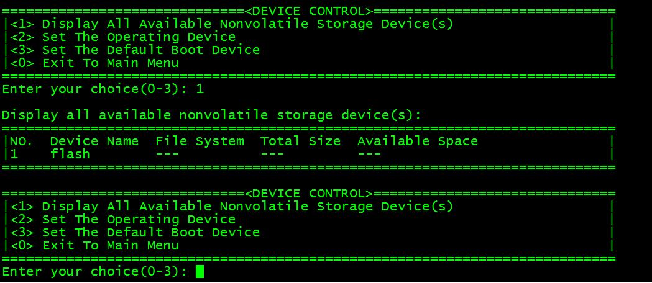Click the File System column header

(200, 141)
